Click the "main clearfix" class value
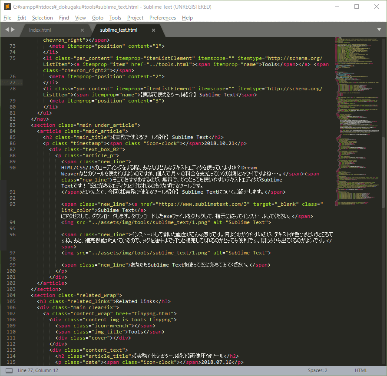Screen dimensions: 387x376 tap(93, 308)
